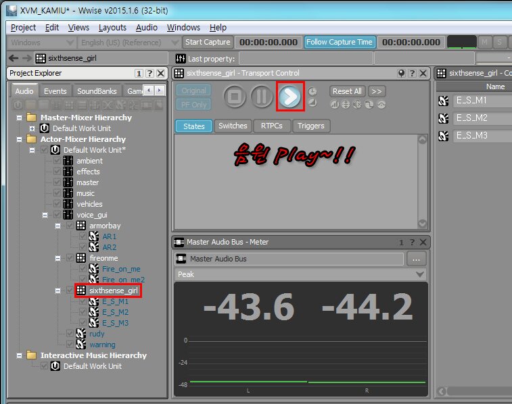Switch to the Events tab
Viewport: 512px width, 404px height.
pos(55,91)
